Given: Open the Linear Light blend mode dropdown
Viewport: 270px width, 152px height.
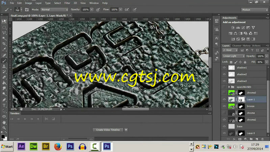Looking at the screenshot, I should (233, 56).
